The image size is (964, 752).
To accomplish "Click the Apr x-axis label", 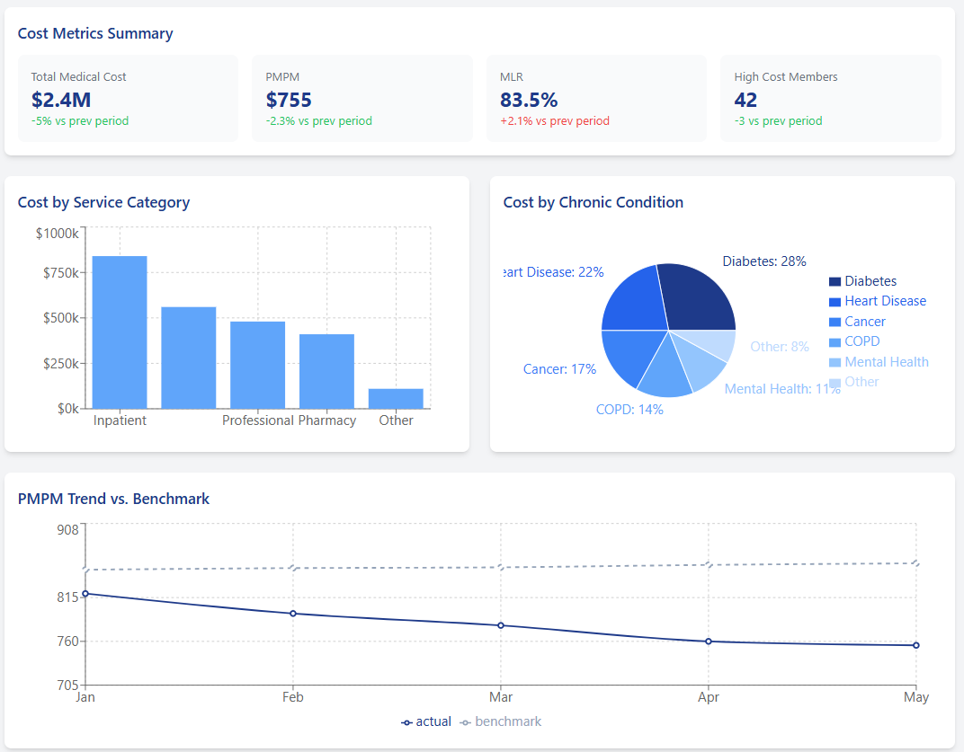I will point(709,697).
